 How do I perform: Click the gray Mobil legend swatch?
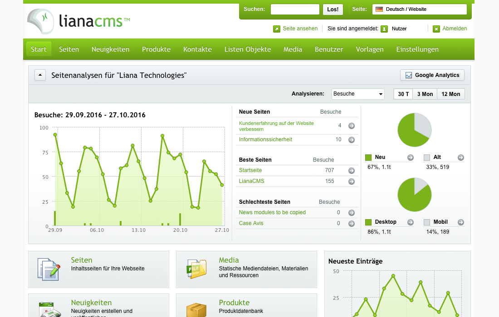pos(427,222)
